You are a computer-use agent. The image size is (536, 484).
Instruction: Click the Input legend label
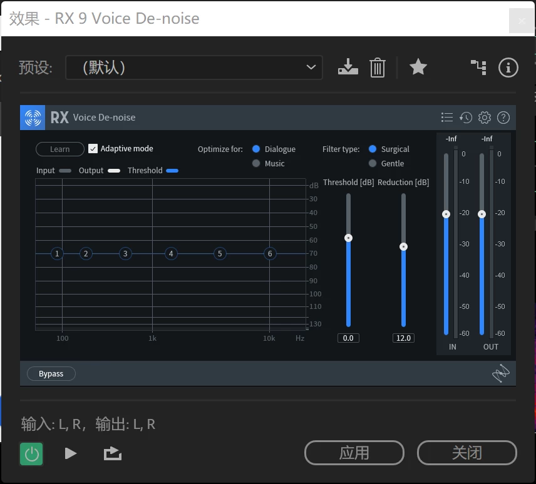pyautogui.click(x=46, y=170)
